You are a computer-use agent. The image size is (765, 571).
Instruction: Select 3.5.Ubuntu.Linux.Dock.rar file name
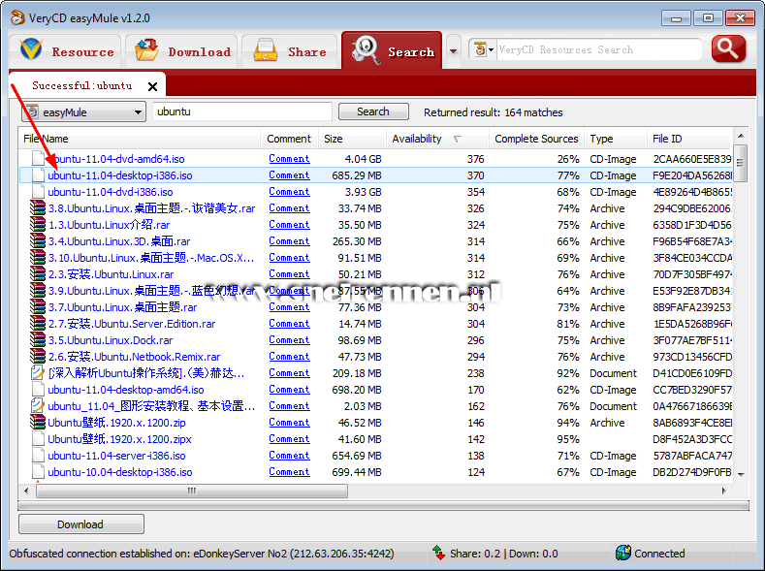tap(111, 340)
